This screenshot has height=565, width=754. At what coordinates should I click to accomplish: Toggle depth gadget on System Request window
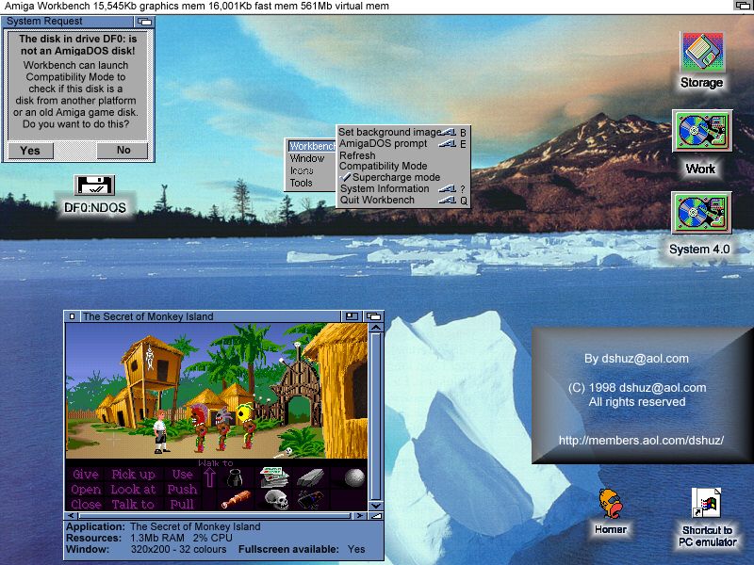point(144,21)
